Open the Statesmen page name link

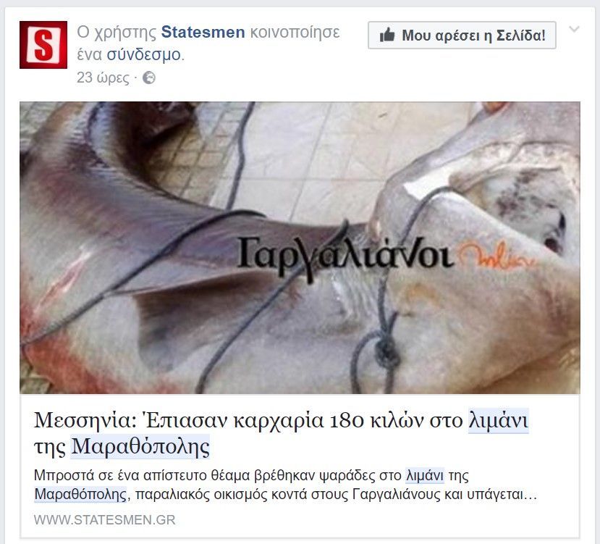203,32
